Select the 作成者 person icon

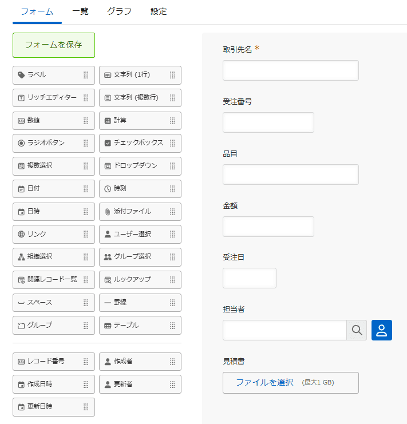pyautogui.click(x=108, y=362)
